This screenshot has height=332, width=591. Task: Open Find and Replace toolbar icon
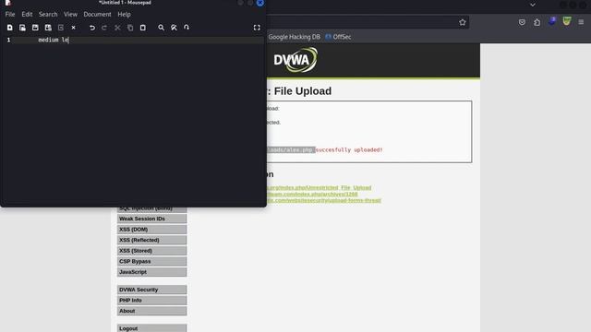tap(174, 28)
